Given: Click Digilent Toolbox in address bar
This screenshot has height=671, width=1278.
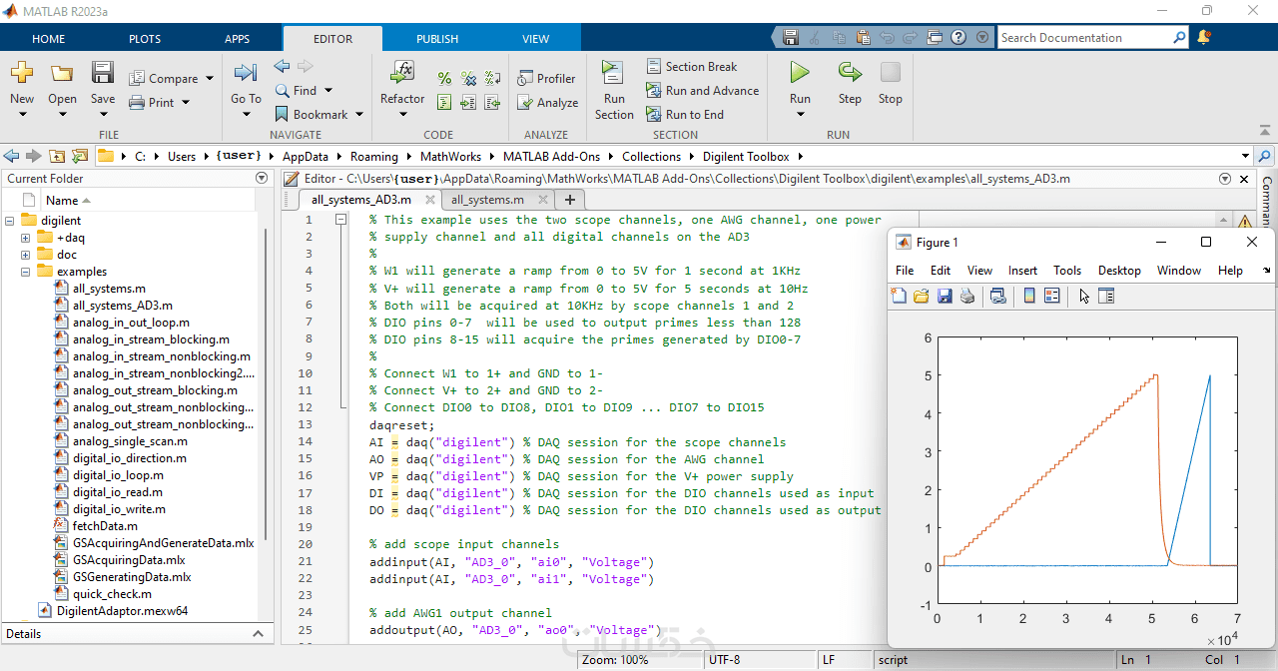Looking at the screenshot, I should point(746,156).
